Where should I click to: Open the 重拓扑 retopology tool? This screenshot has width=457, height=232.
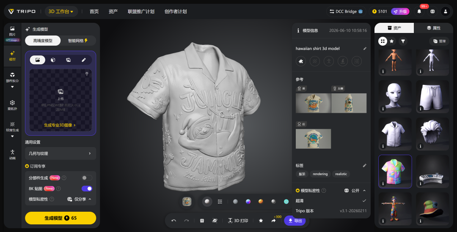tap(12, 105)
